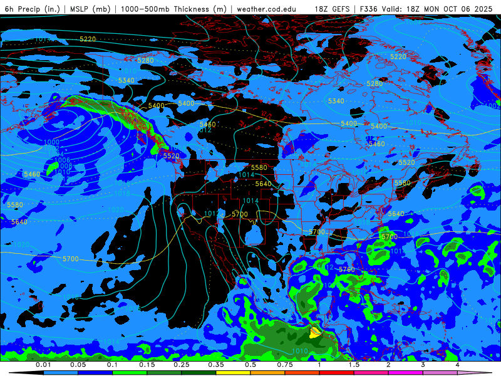Click the 5760 thickness contour label
This screenshot has height=376, width=501.
click(x=347, y=269)
